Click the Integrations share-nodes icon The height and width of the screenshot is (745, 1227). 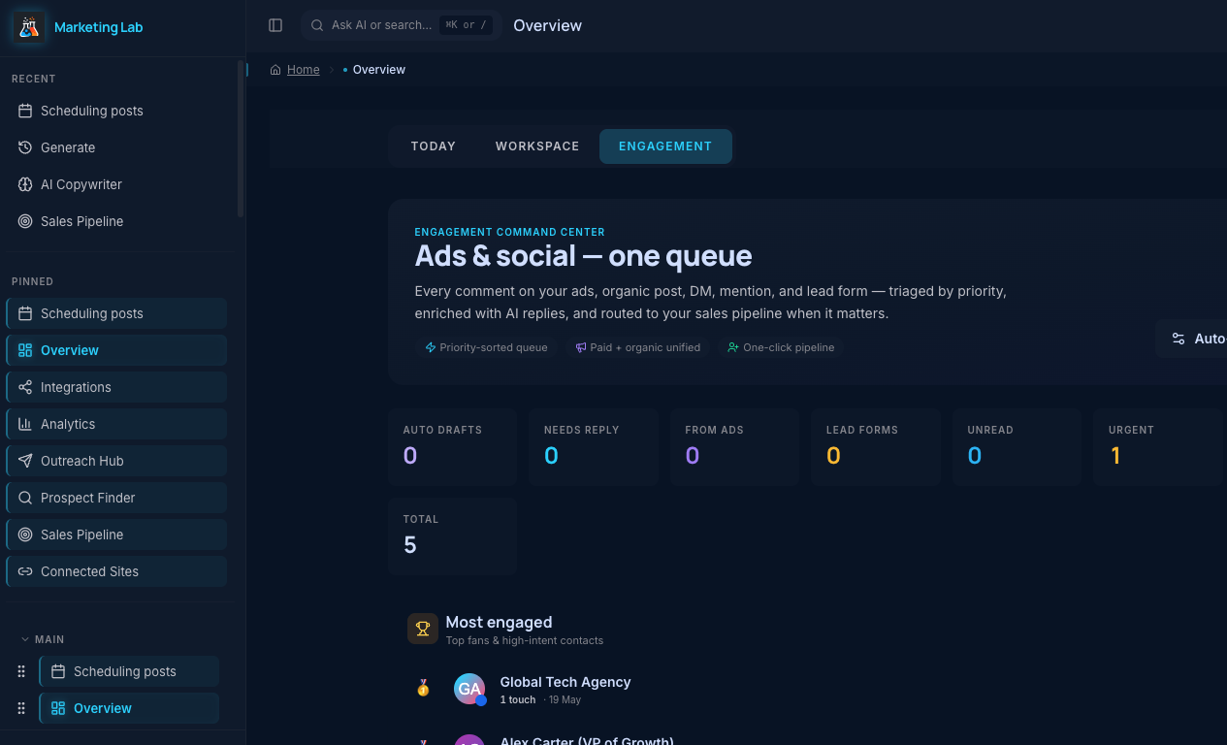click(x=25, y=387)
